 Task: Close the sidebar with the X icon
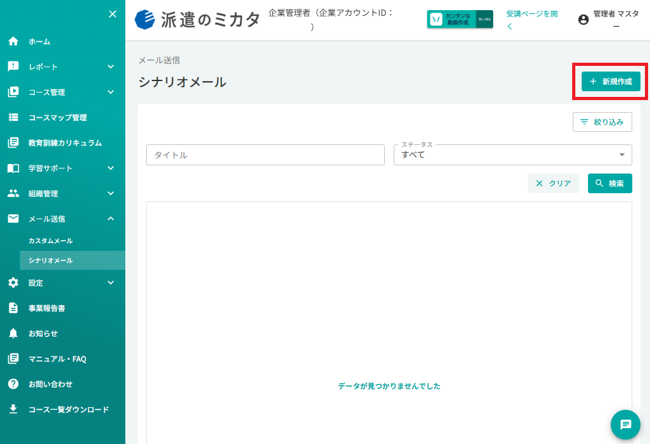pyautogui.click(x=112, y=14)
